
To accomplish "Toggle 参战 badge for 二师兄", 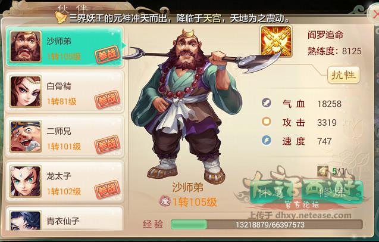I will tap(107, 144).
